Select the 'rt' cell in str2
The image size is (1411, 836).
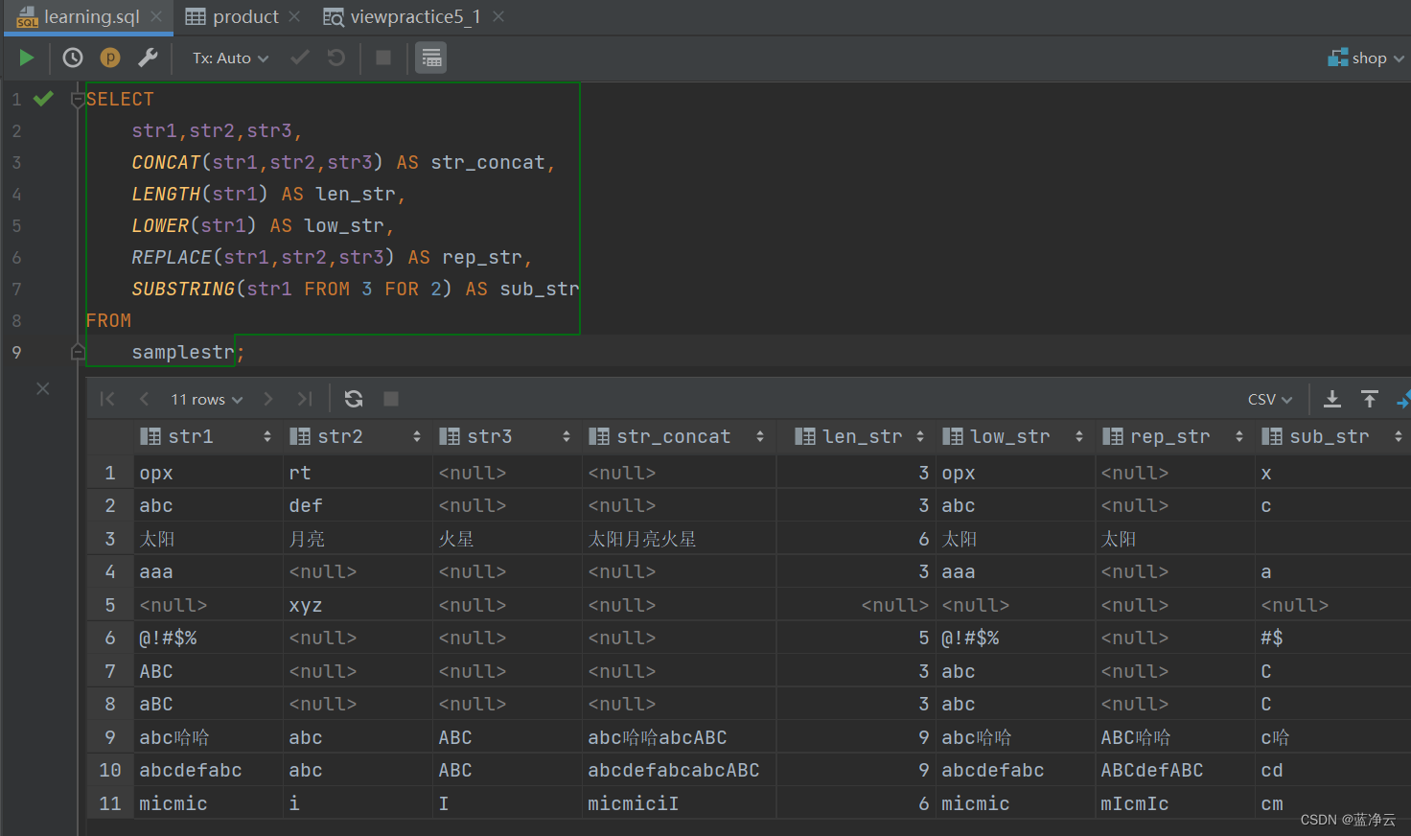pos(359,473)
